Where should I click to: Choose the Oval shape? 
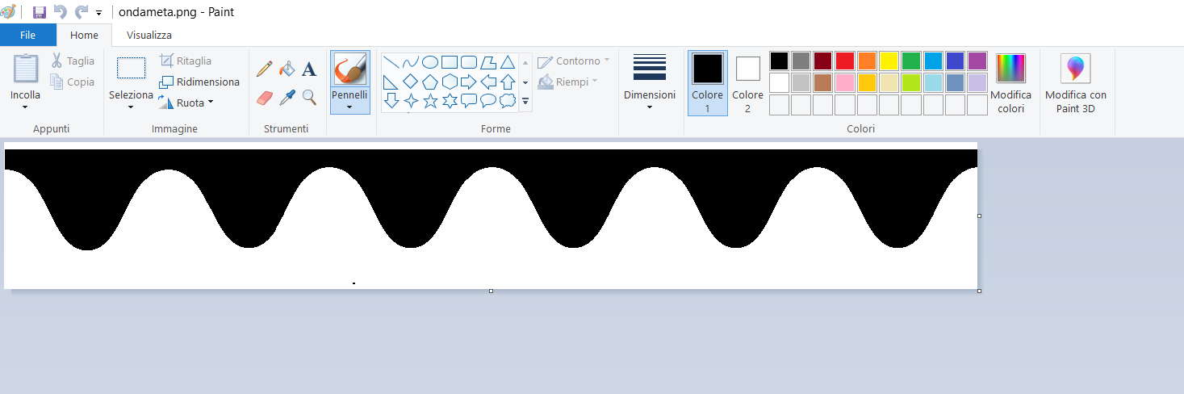[430, 62]
